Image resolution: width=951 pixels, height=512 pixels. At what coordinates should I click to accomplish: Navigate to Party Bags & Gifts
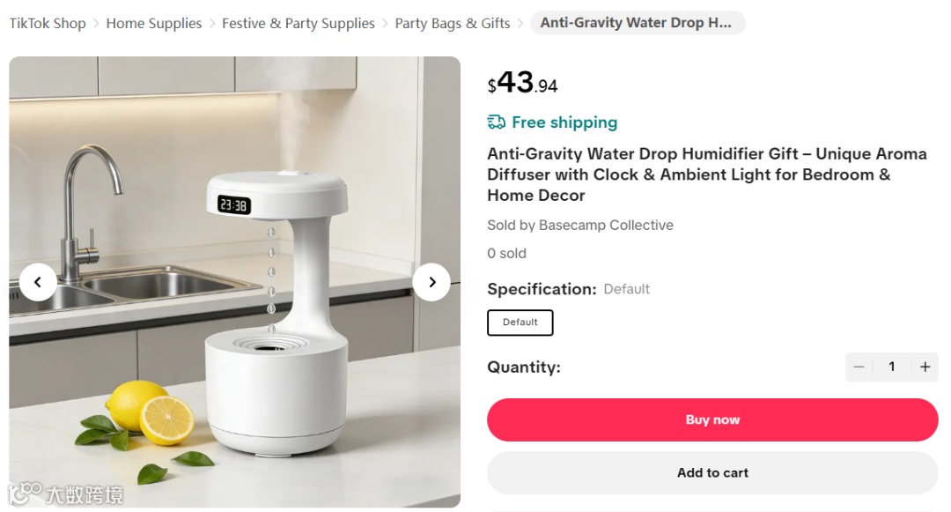tap(453, 23)
